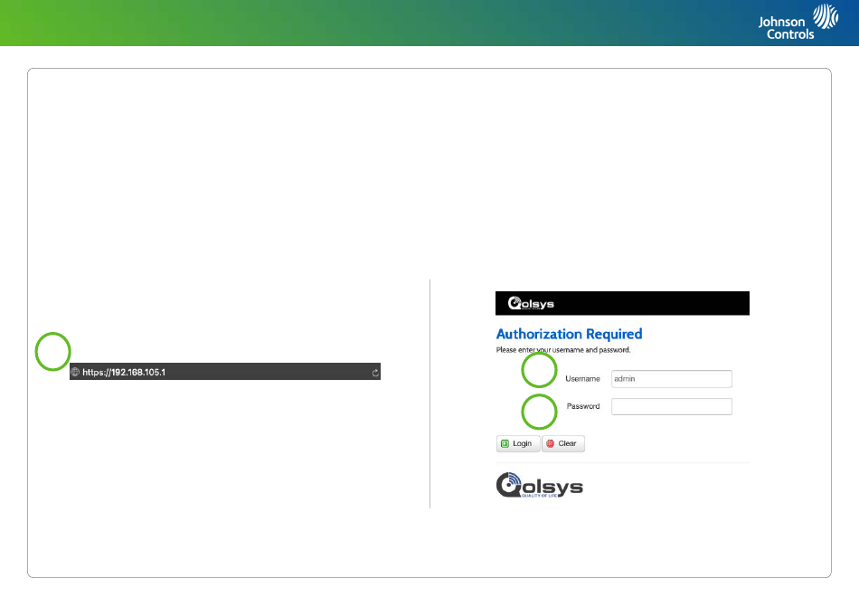Image resolution: width=859 pixels, height=607 pixels.
Task: Click the green circle marker next to Password
Action: coord(540,412)
